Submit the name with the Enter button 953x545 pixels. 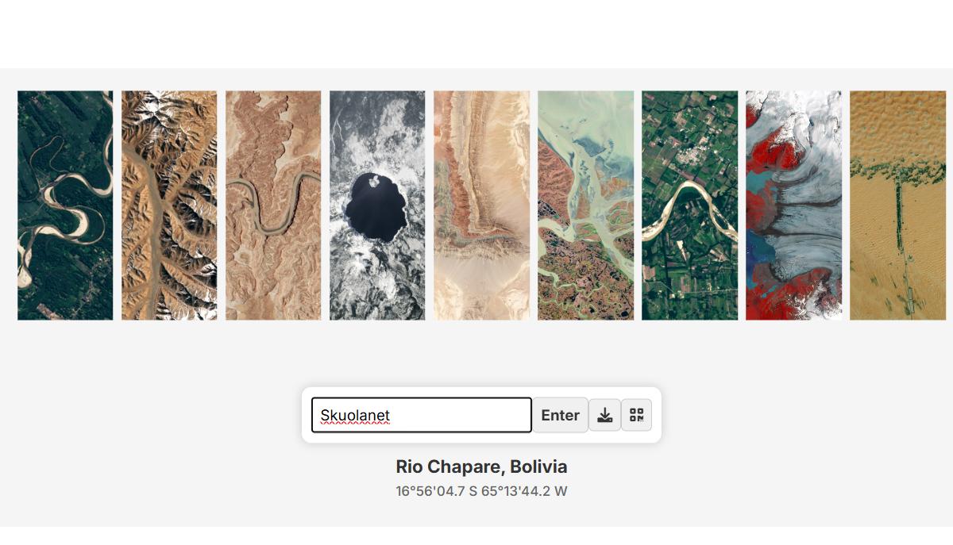click(560, 415)
